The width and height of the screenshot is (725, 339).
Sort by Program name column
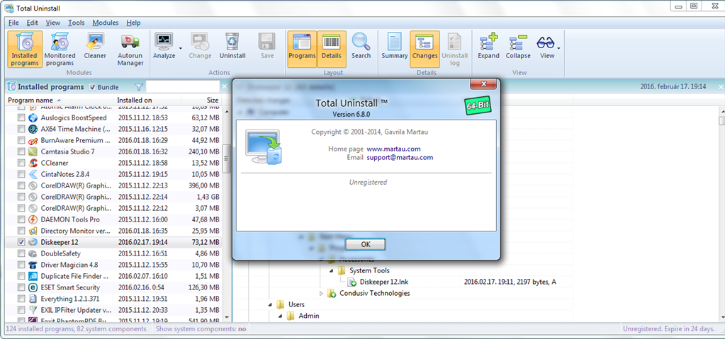click(60, 100)
